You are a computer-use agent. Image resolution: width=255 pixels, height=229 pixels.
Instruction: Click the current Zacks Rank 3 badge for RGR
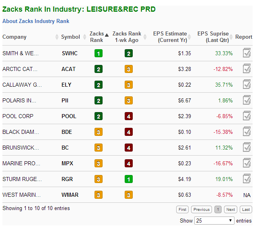point(99,179)
